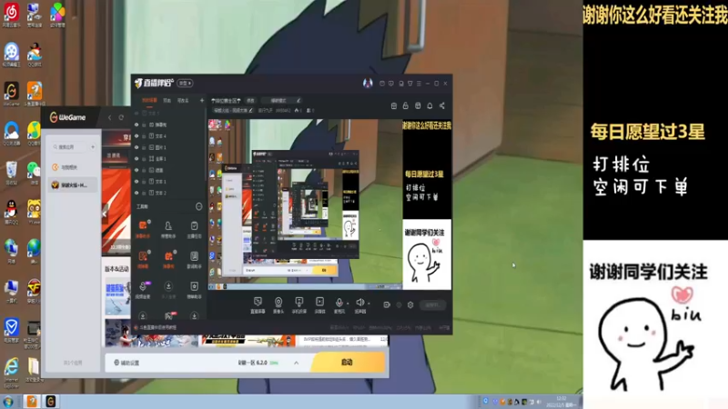Mute the speaker (扬声器)
Image resolution: width=728 pixels, height=409 pixels.
tap(359, 305)
